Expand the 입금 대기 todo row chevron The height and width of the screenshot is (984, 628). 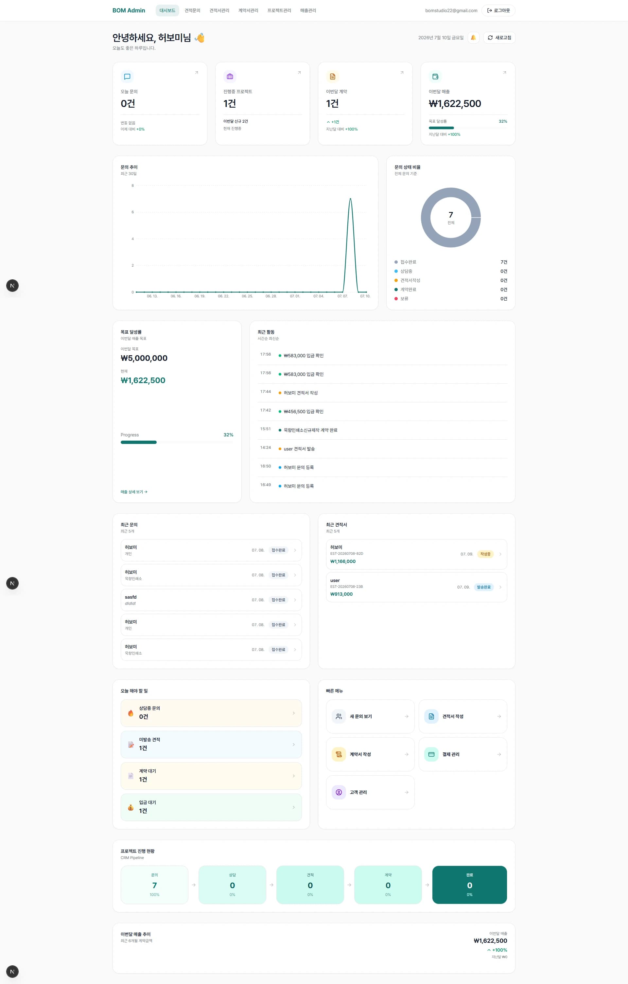(293, 807)
